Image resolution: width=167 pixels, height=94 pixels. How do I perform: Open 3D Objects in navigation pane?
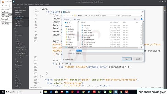70,29
